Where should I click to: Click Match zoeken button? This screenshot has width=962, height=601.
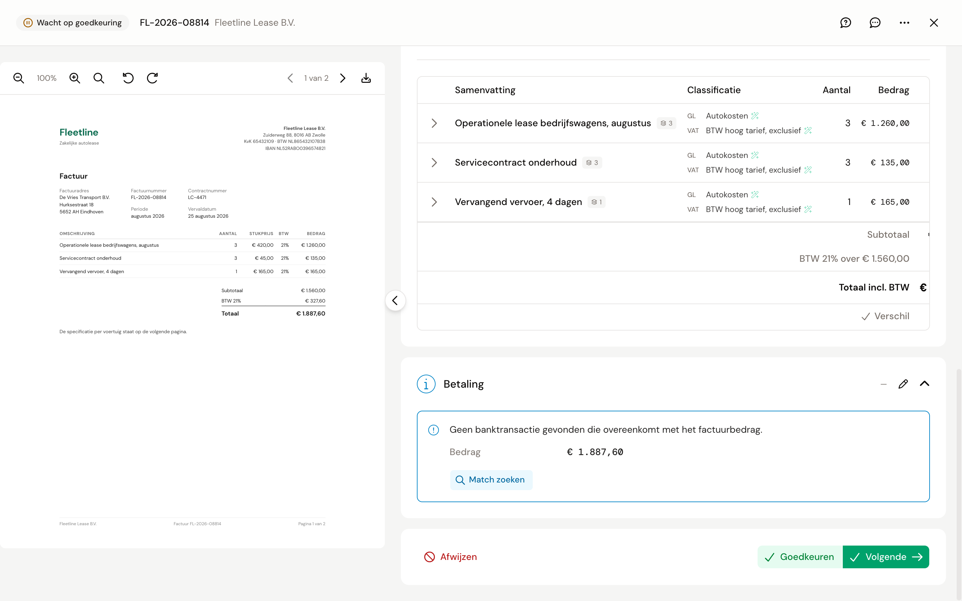[x=491, y=480]
